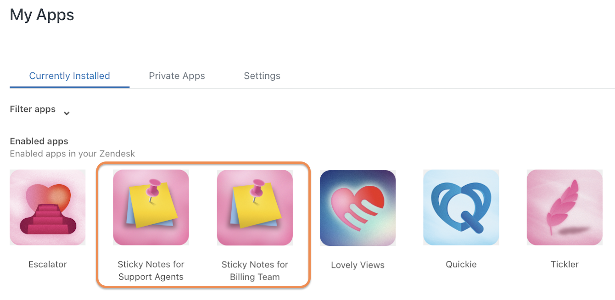This screenshot has width=615, height=300.
Task: Click the Lovely Views app name
Action: click(358, 265)
